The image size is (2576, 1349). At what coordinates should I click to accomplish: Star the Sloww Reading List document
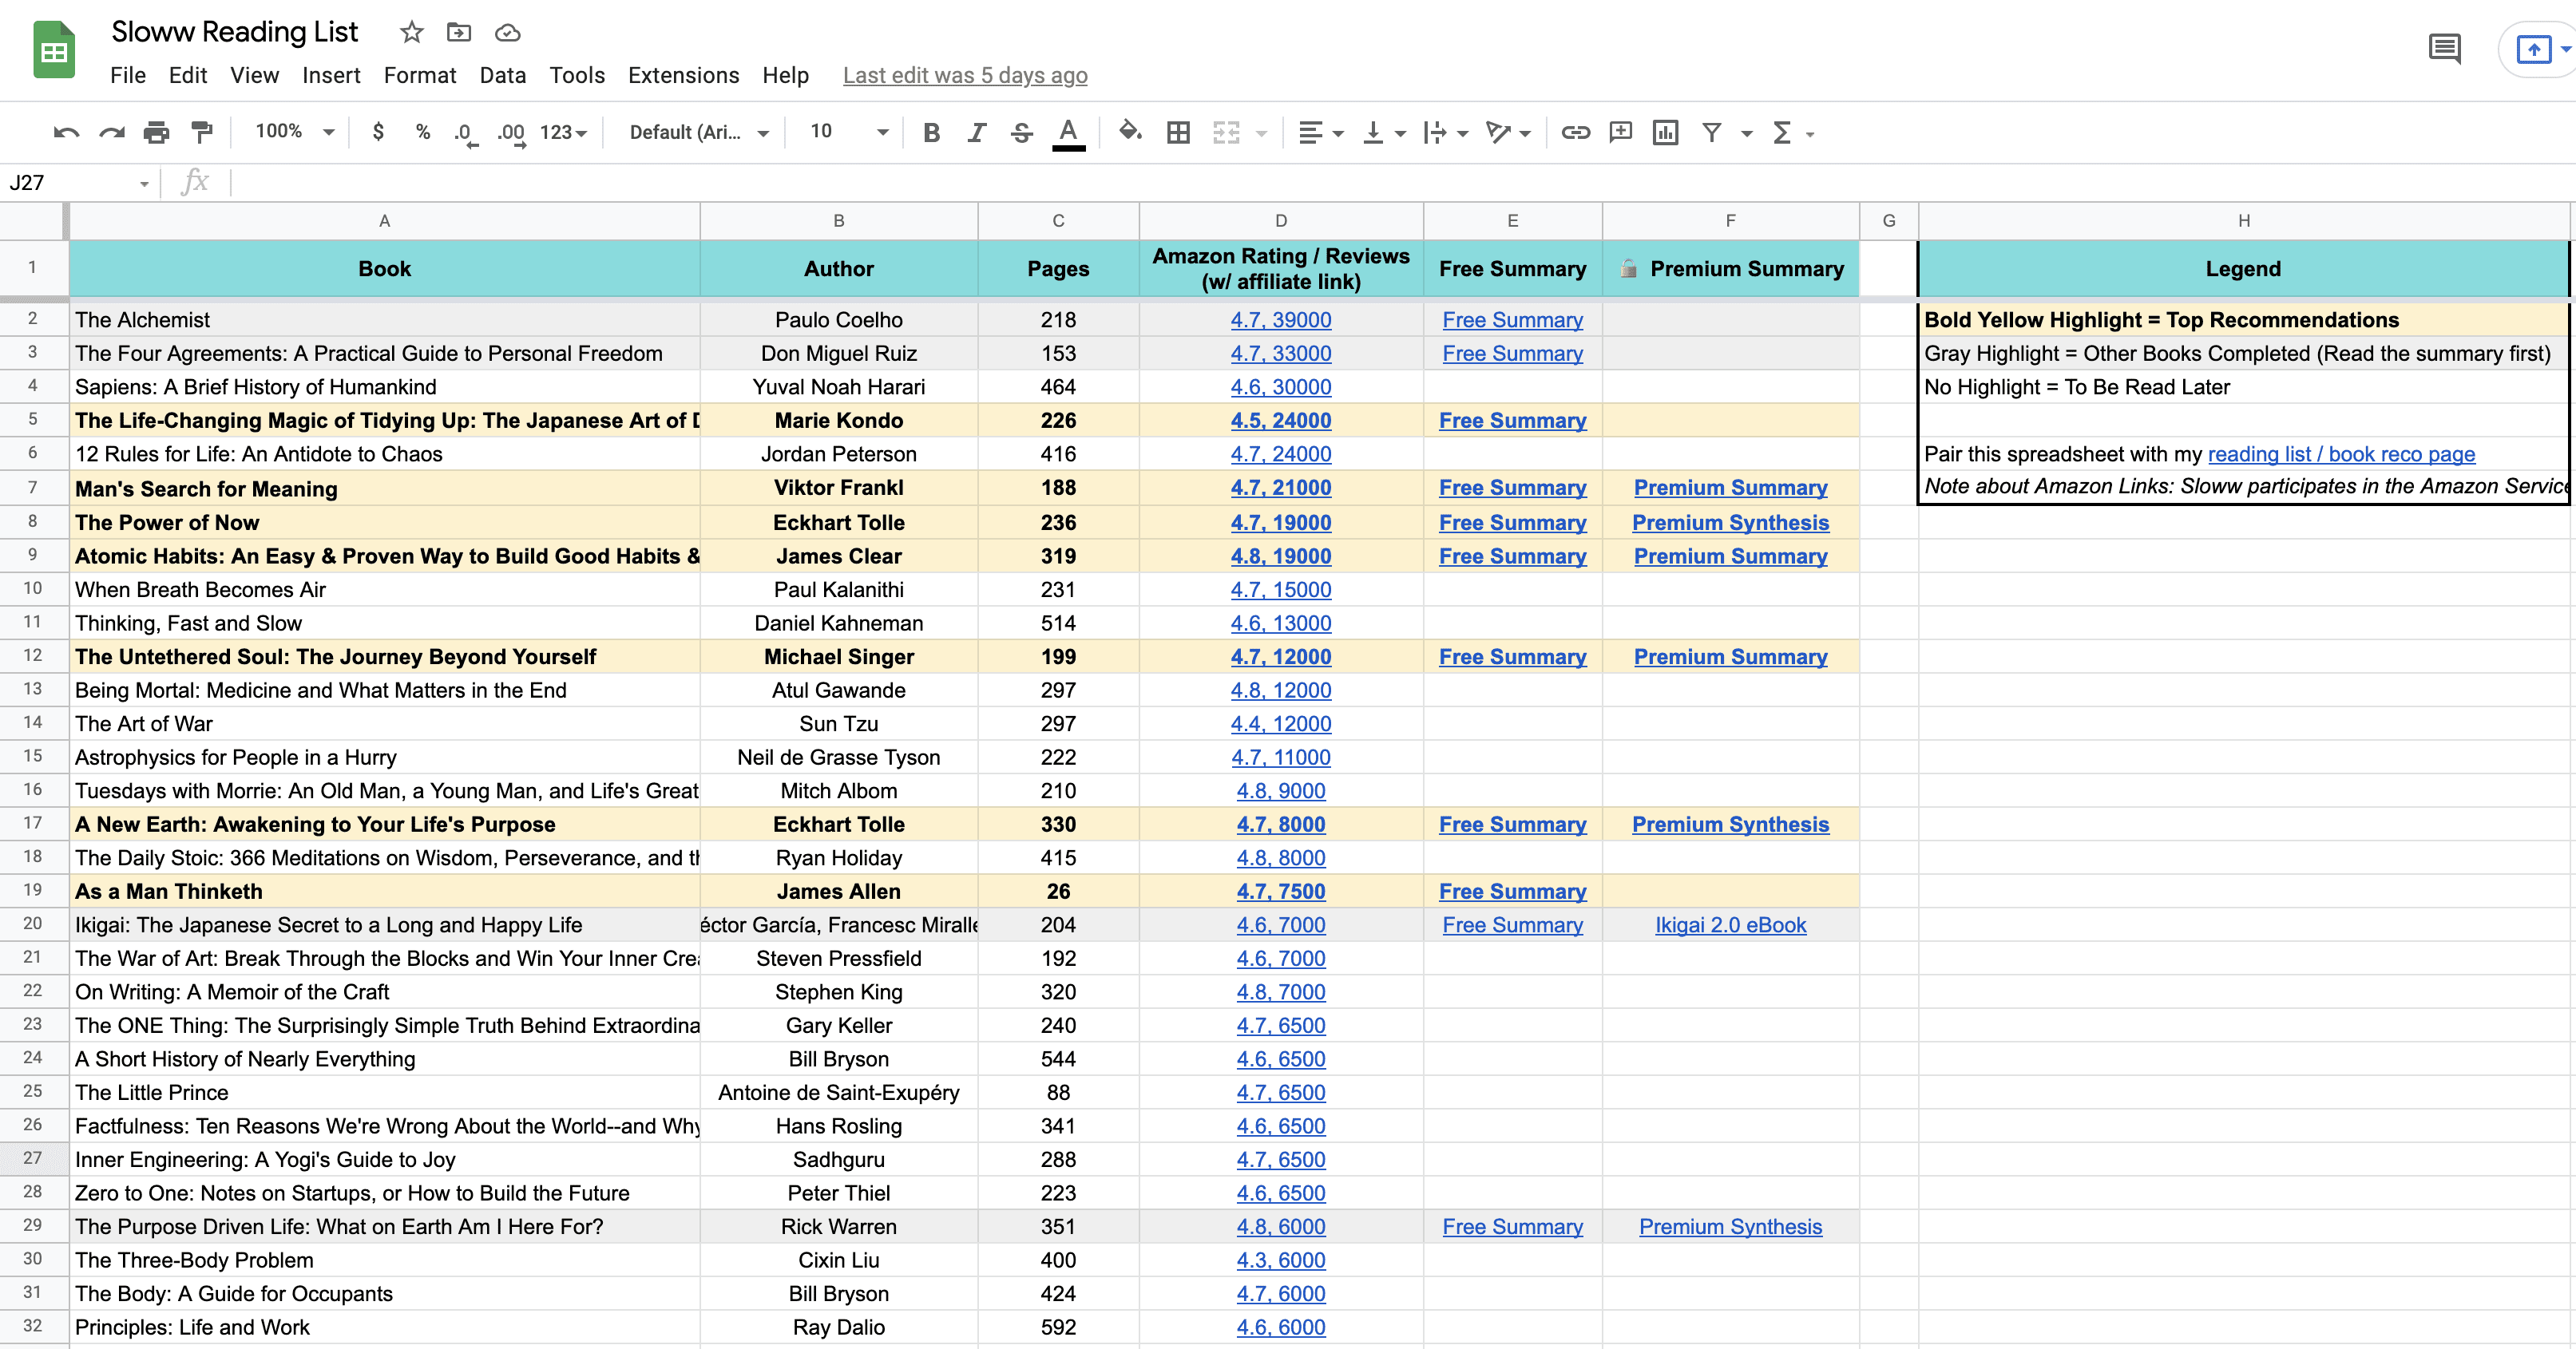click(411, 32)
